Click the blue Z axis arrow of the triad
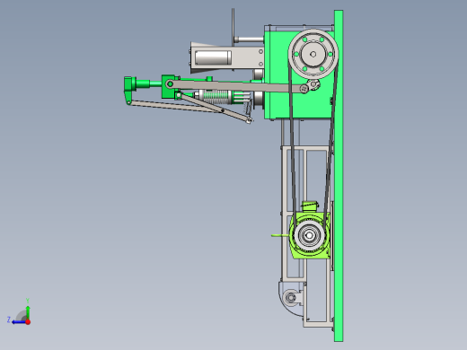 click(18, 322)
